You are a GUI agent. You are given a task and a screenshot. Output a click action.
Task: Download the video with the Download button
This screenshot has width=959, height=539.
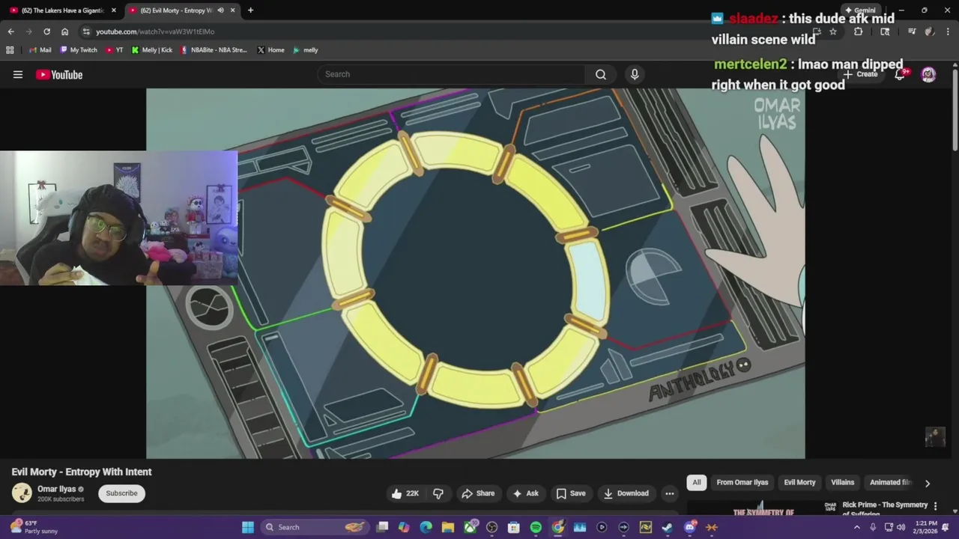click(x=626, y=493)
